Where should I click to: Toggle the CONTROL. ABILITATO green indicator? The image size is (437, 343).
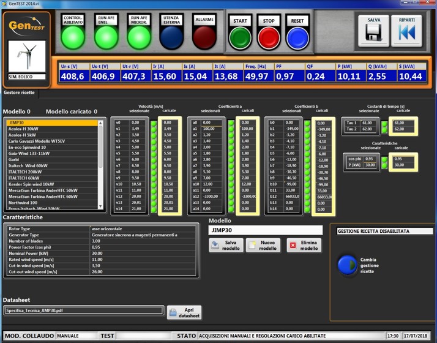73,38
